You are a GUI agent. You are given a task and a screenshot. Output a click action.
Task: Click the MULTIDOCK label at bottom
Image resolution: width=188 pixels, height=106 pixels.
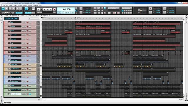[7, 102]
